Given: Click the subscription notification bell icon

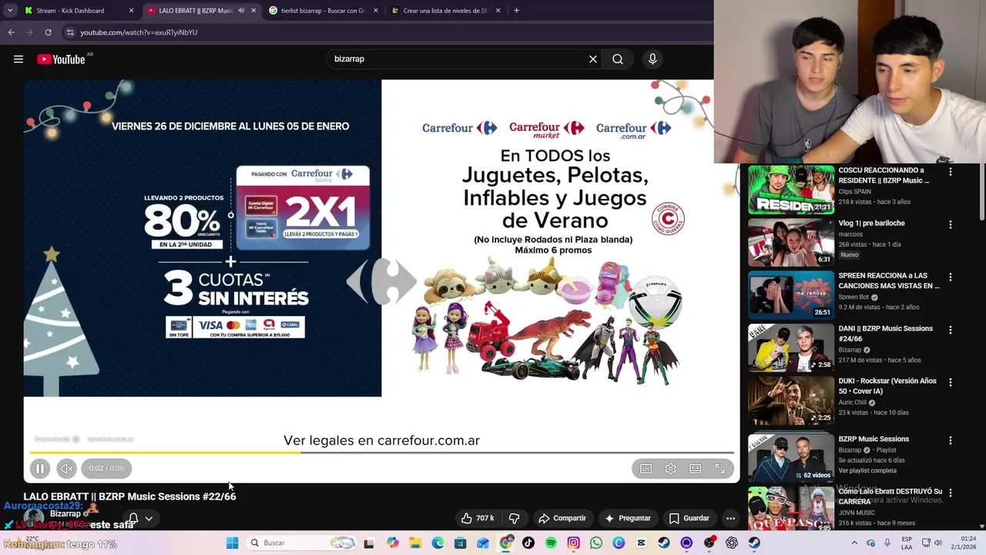Looking at the screenshot, I should (133, 519).
